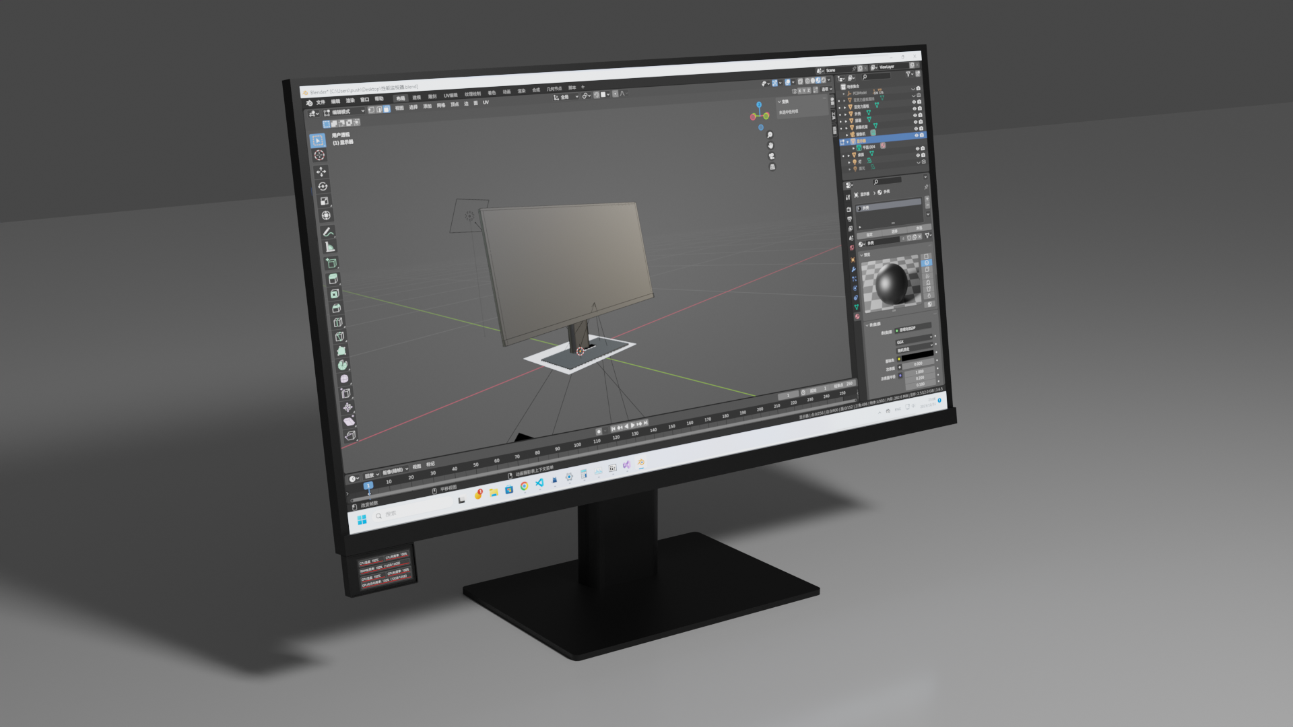This screenshot has width=1293, height=727.
Task: Collapse the 显示器 outliner item
Action: tap(848, 142)
